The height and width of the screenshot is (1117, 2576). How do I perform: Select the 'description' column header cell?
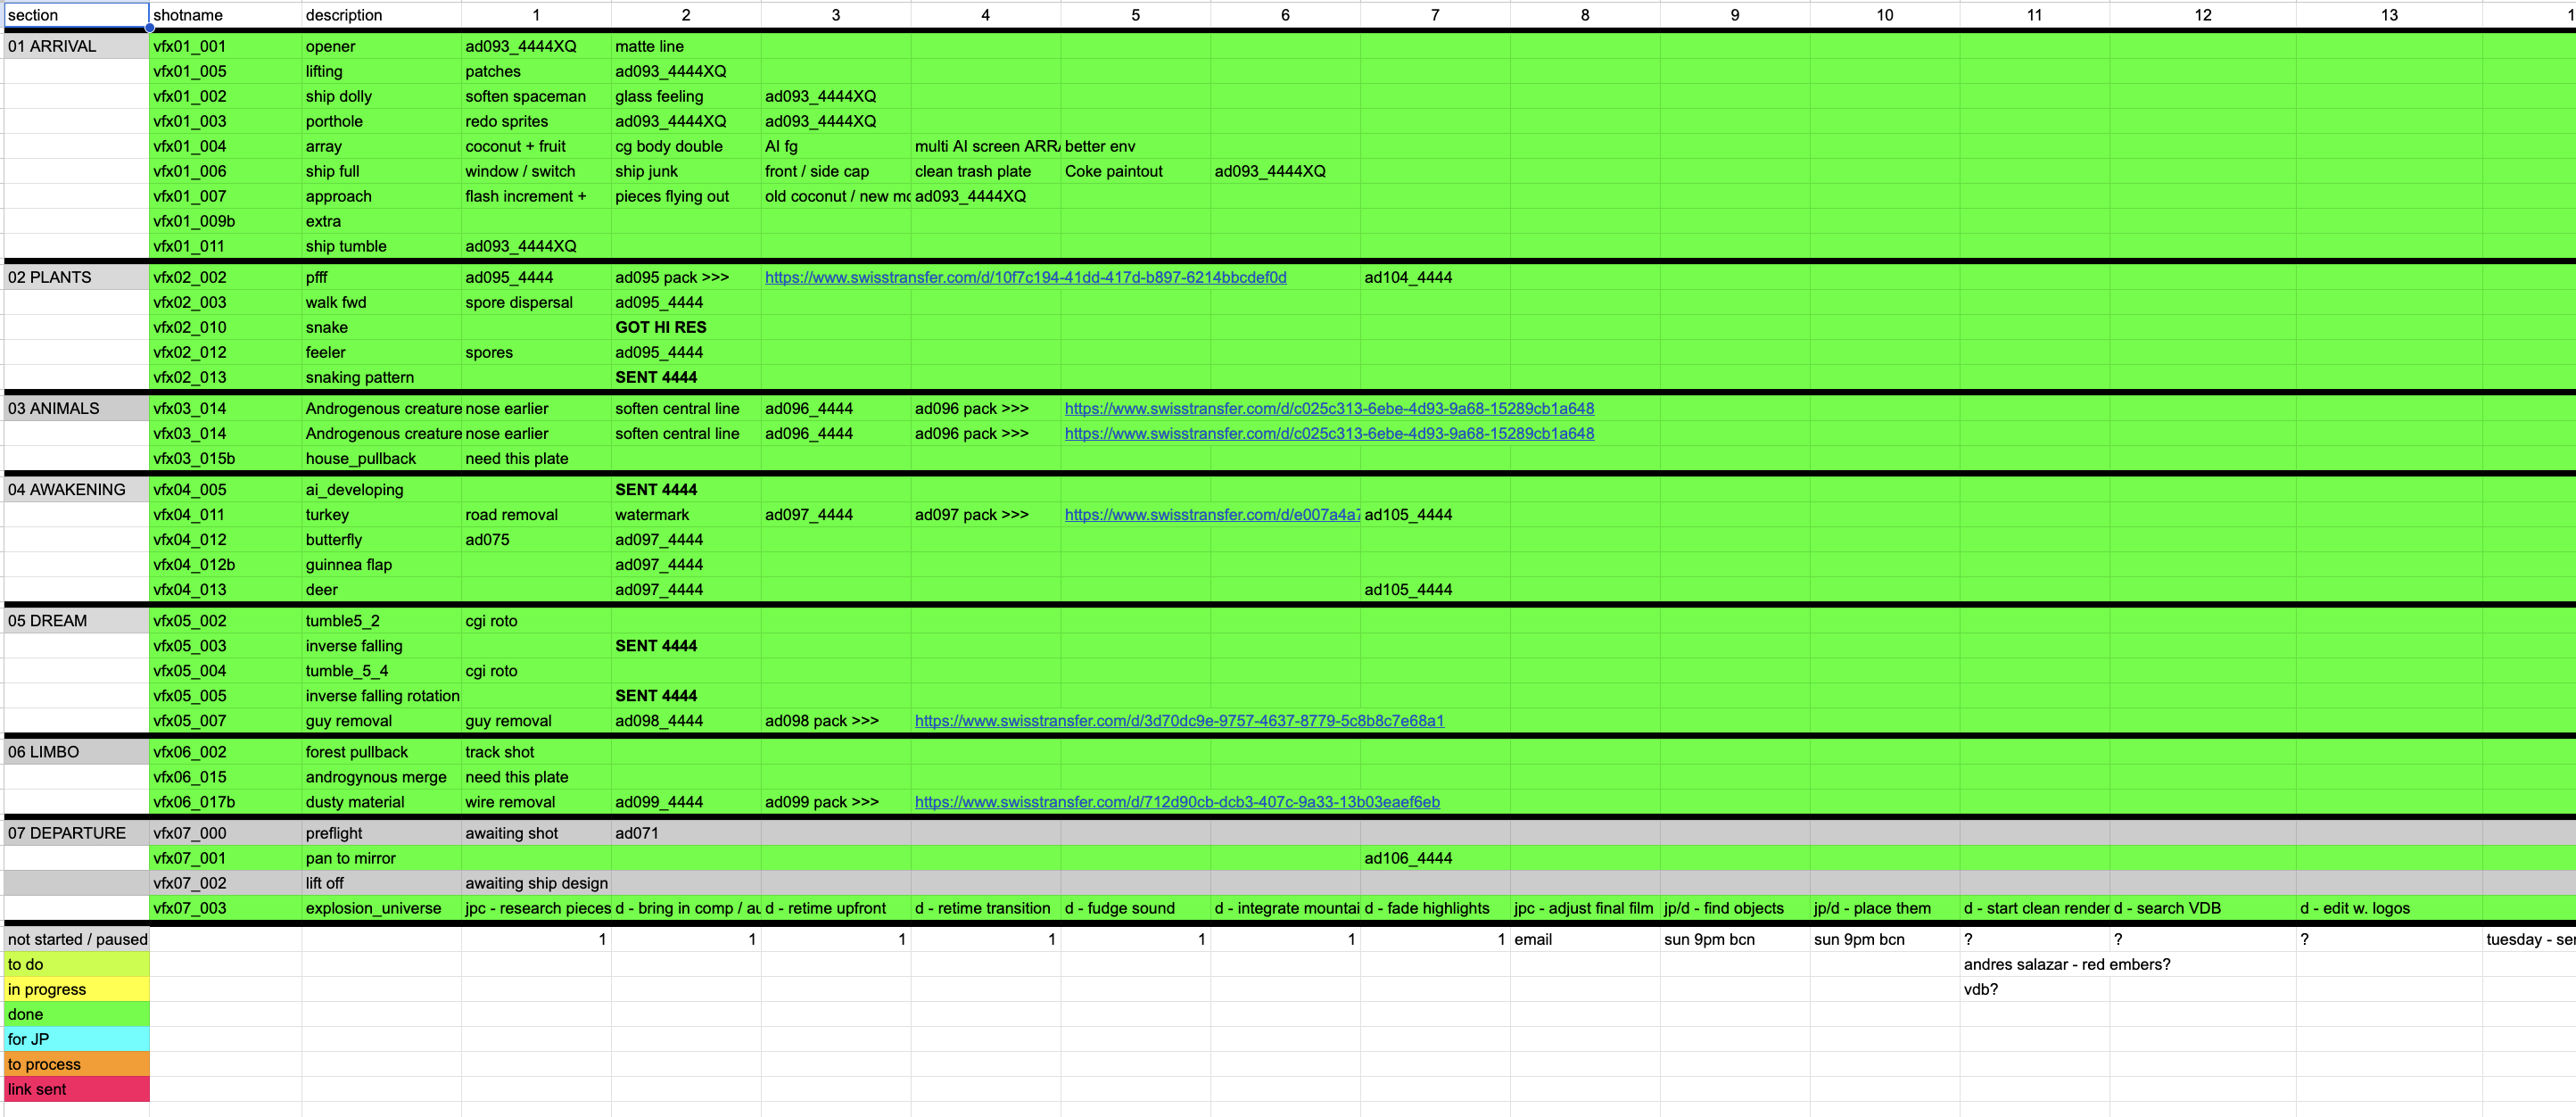[380, 15]
